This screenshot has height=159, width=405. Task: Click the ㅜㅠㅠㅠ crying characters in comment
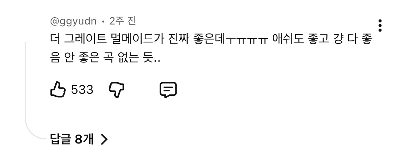[x=247, y=40]
